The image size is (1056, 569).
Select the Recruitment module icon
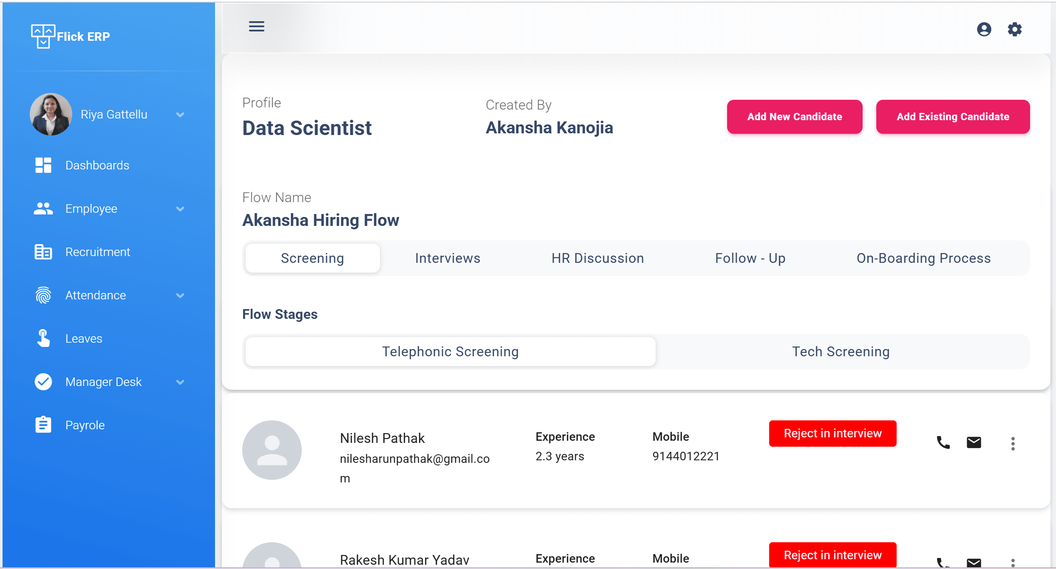coord(42,252)
